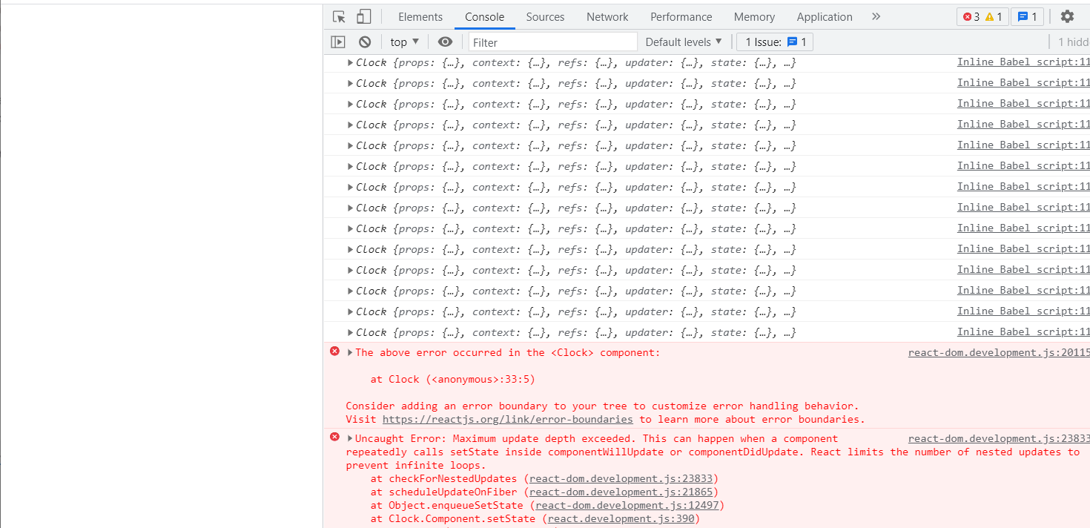Select the Console tab
This screenshot has width=1090, height=528.
(x=484, y=16)
